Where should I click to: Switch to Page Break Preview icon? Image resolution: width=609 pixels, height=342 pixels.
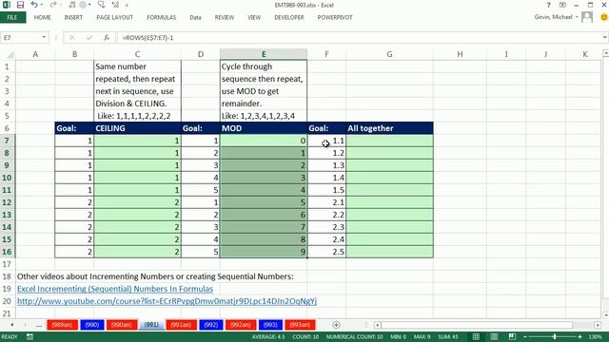(512, 336)
